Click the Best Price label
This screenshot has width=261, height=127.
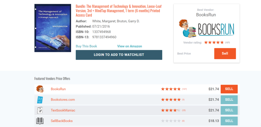coord(184,54)
